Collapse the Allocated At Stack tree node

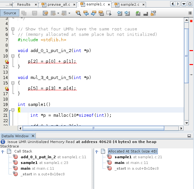[97, 152]
